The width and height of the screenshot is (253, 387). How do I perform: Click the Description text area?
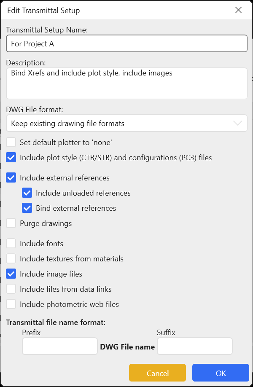[x=126, y=83]
